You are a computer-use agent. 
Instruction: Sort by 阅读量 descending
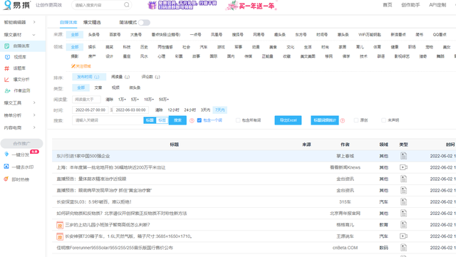pos(120,77)
